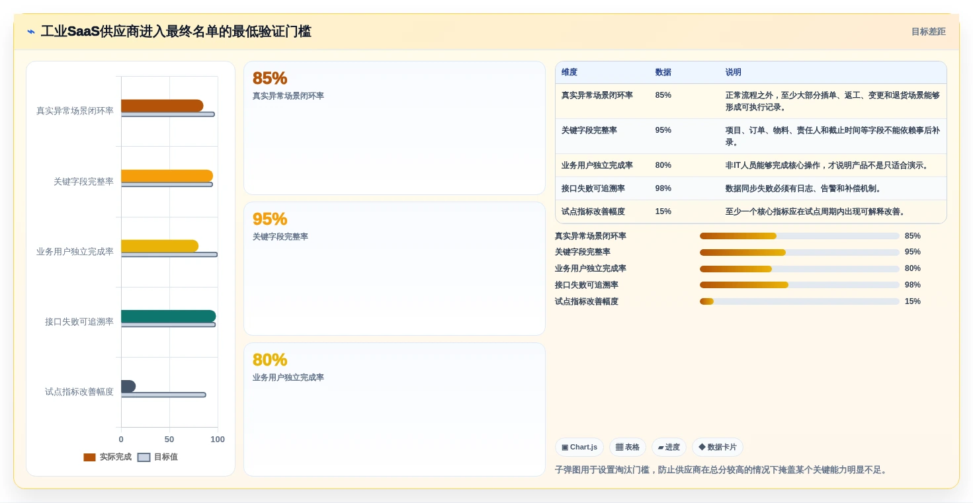Click the 98% cell in the table

click(x=663, y=188)
